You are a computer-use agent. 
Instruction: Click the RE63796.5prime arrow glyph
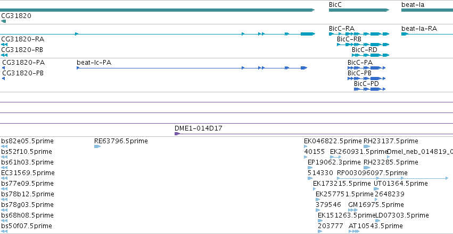(x=97, y=146)
